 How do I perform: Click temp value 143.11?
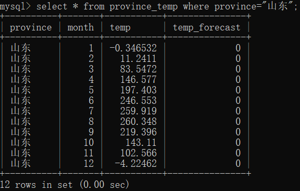click(141, 143)
